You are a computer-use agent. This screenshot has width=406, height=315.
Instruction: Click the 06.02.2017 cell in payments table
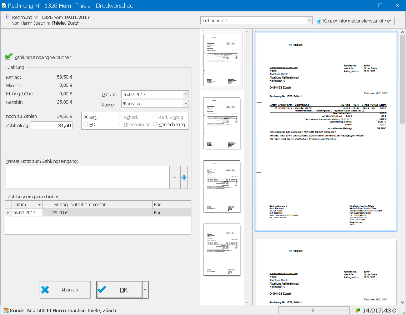(x=27, y=212)
